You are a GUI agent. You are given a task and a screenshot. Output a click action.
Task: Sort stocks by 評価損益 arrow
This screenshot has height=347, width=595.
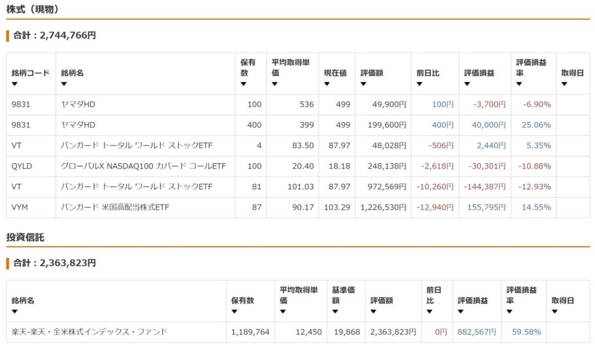(467, 84)
